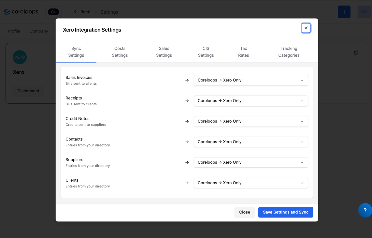Open the Profile settings tab in background
Image resolution: width=372 pixels, height=238 pixels.
coord(14,31)
